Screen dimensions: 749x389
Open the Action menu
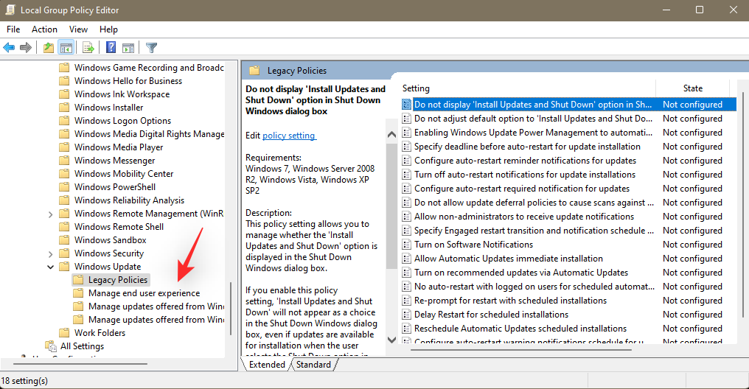44,29
